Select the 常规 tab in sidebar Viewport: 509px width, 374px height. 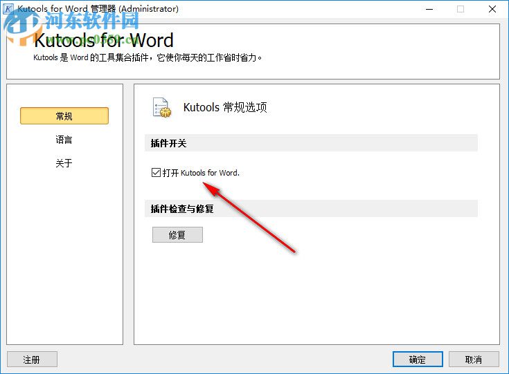coord(64,116)
